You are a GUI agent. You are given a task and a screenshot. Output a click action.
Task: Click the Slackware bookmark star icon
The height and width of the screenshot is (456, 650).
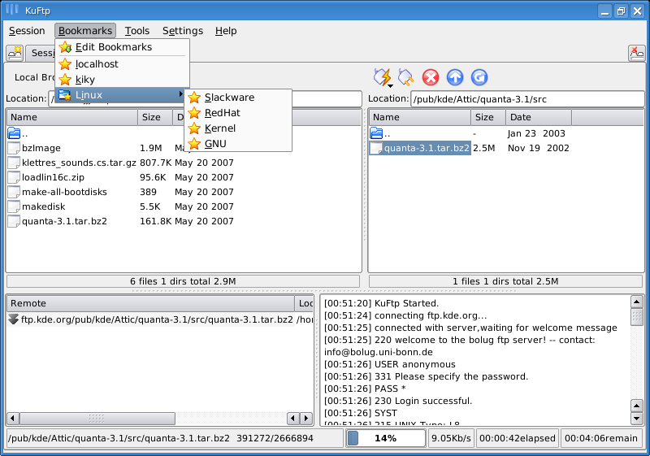click(x=194, y=98)
